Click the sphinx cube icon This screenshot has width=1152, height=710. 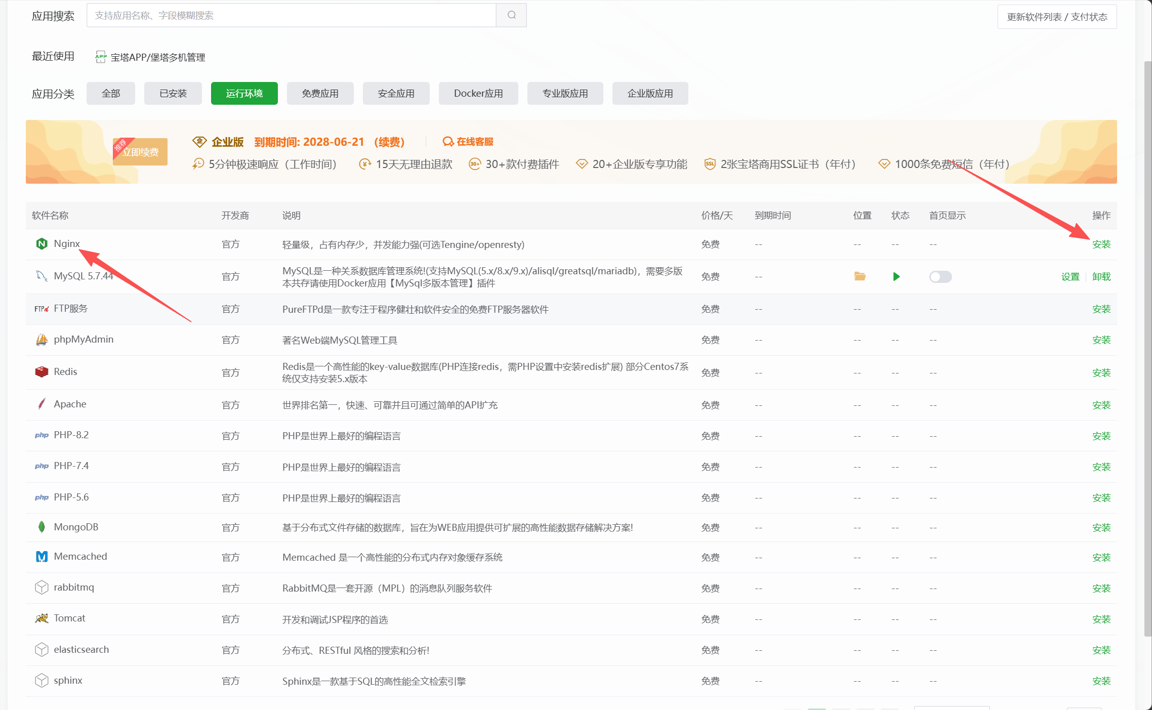[42, 681]
